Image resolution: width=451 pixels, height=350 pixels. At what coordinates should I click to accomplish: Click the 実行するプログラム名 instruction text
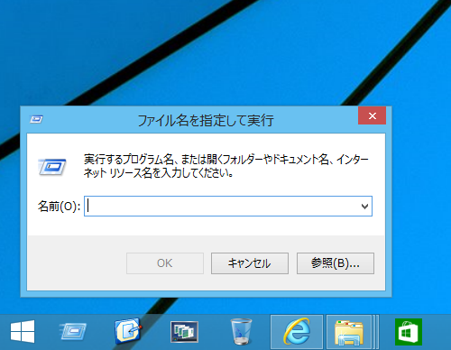click(226, 166)
